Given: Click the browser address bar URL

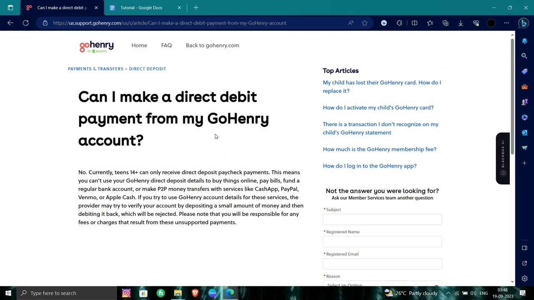Looking at the screenshot, I should pos(169,23).
